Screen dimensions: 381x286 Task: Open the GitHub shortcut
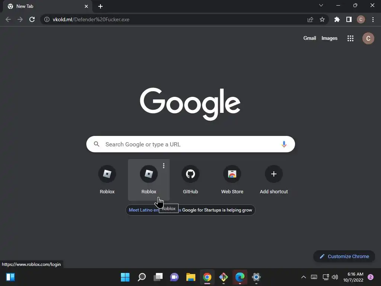(x=190, y=180)
